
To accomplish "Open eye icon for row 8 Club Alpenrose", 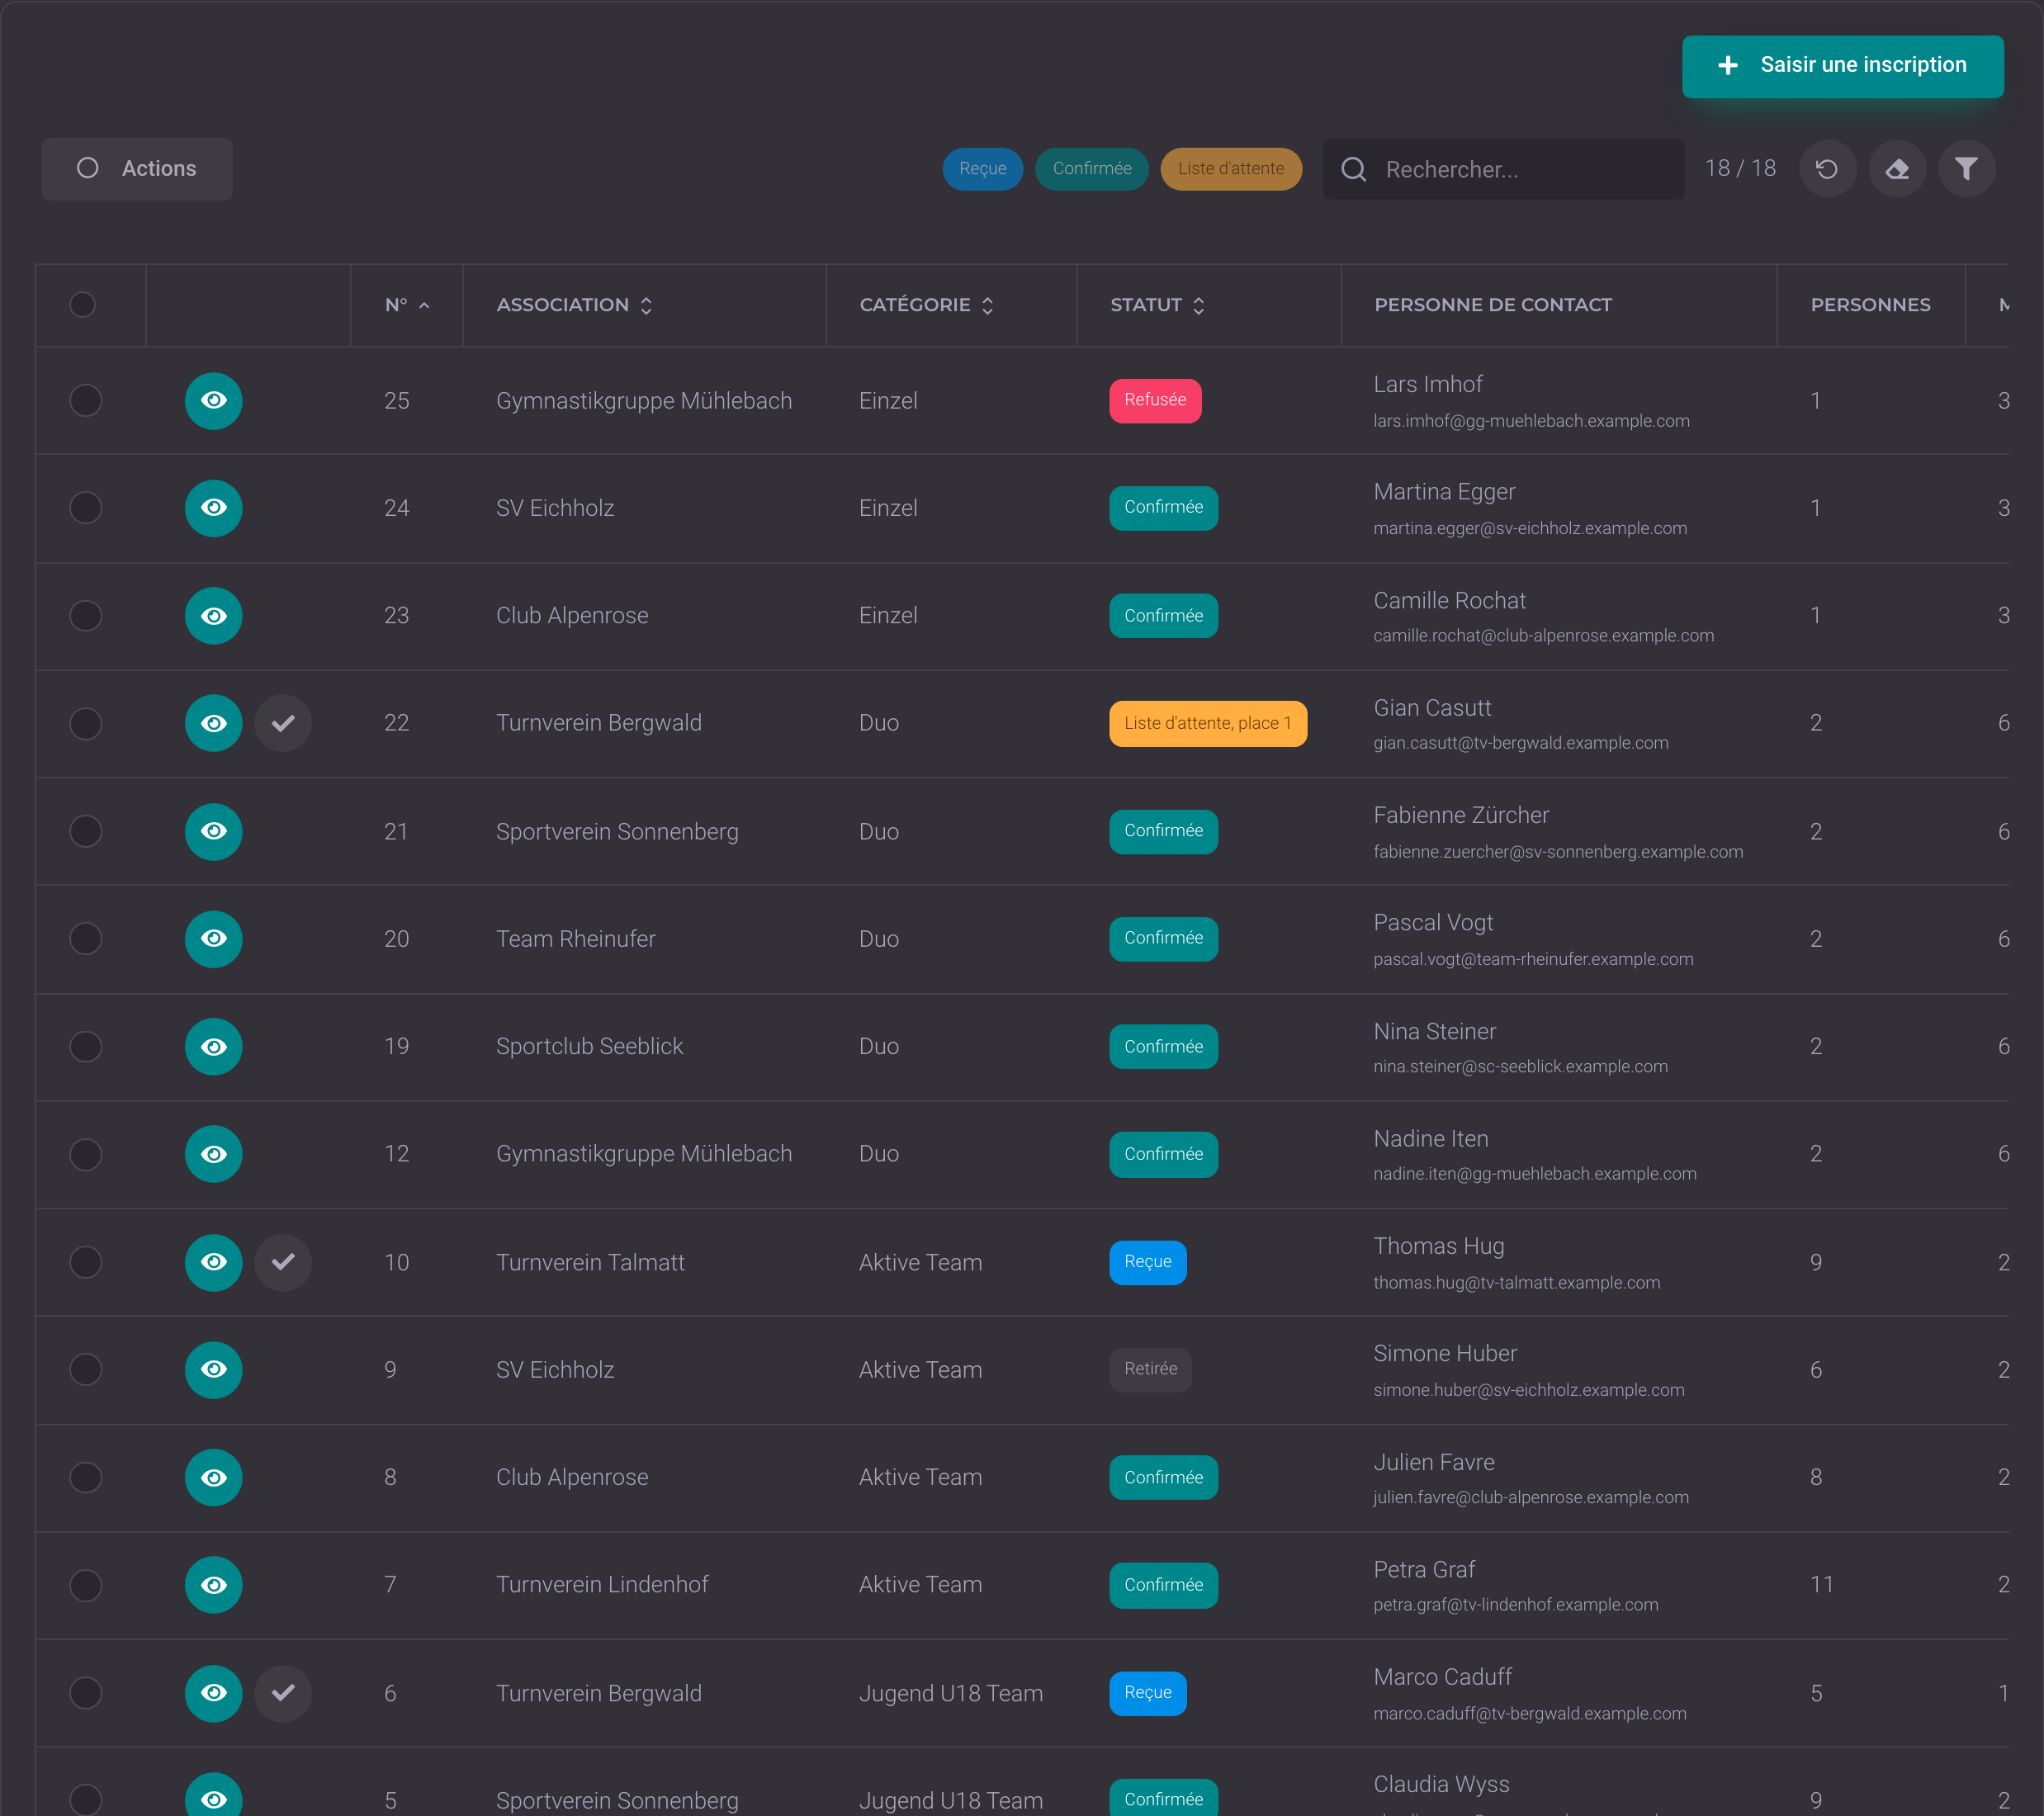I will [x=214, y=1477].
